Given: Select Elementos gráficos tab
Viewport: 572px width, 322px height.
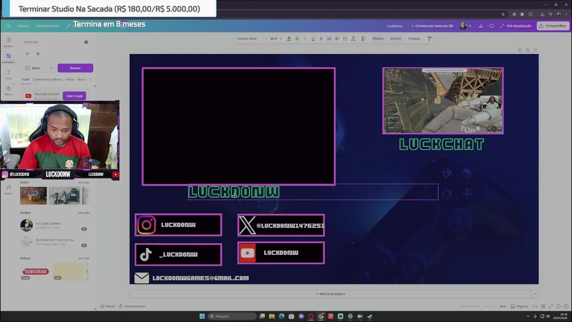Looking at the screenshot, I should 47,80.
